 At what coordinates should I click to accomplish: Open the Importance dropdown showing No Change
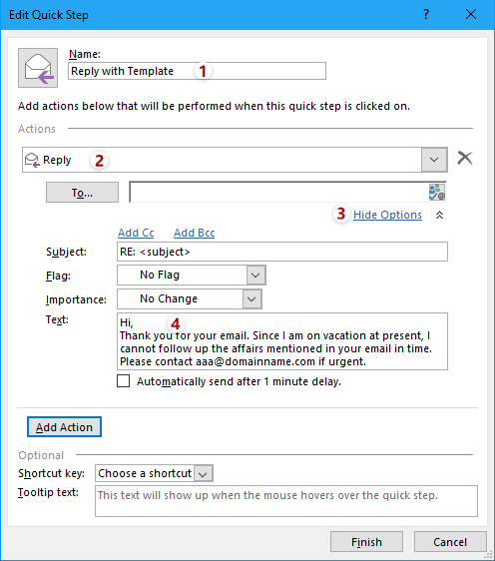point(190,298)
